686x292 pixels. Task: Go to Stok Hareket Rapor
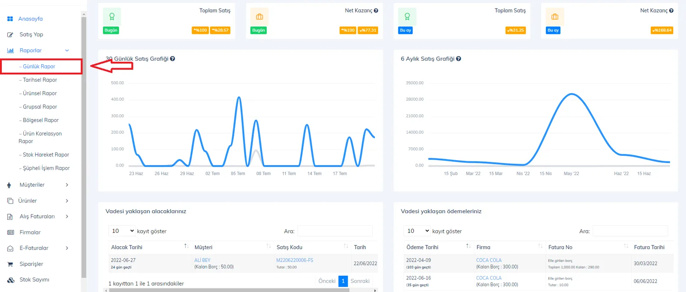(46, 155)
